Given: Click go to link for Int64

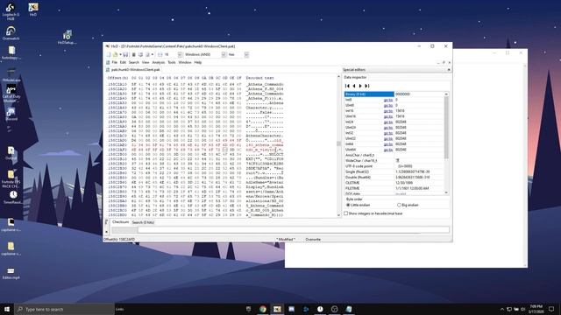Looking at the screenshot, I should 387,143.
